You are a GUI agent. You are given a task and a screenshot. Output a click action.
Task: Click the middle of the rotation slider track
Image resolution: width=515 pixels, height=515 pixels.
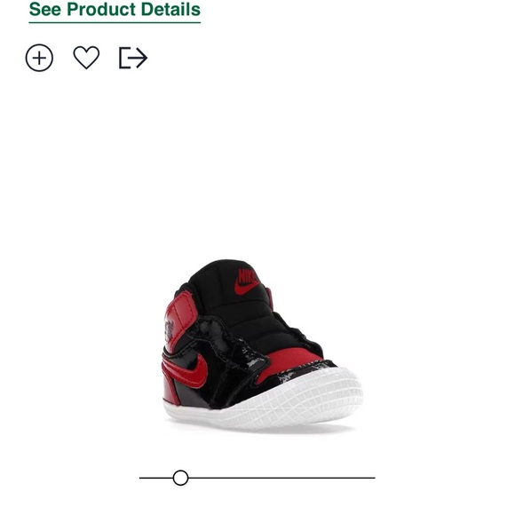click(x=257, y=478)
